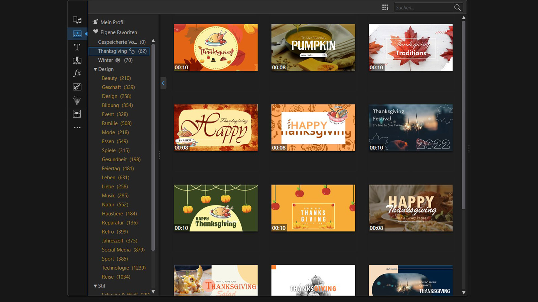Open Mein Profil

point(112,22)
